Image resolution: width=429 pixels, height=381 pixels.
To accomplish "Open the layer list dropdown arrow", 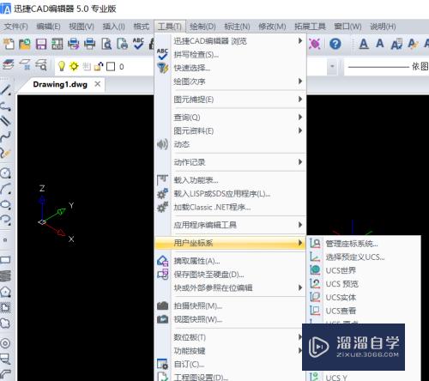I will click(332, 67).
